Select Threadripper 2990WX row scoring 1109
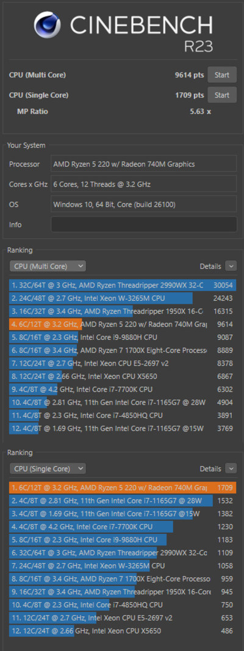 click(123, 553)
